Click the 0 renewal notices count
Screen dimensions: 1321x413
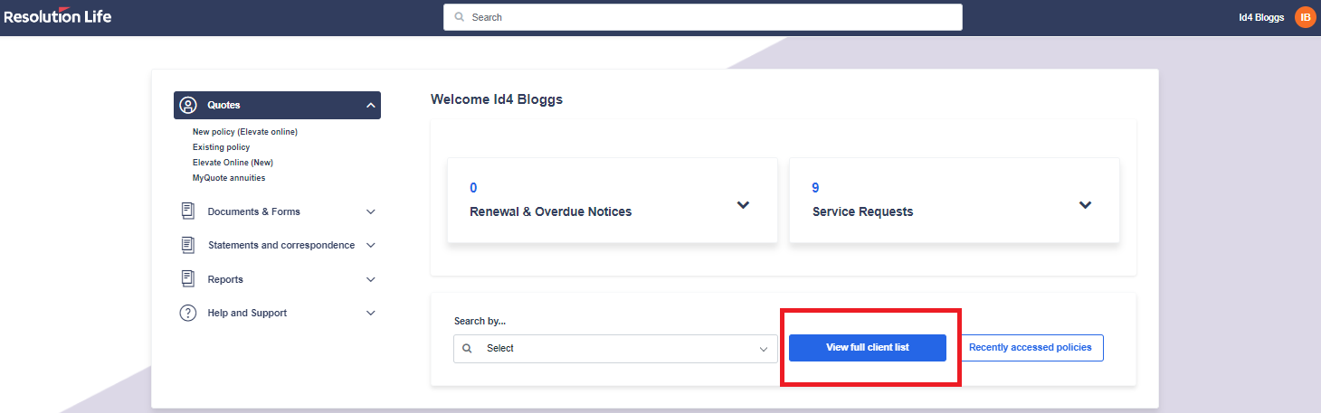pyautogui.click(x=473, y=188)
